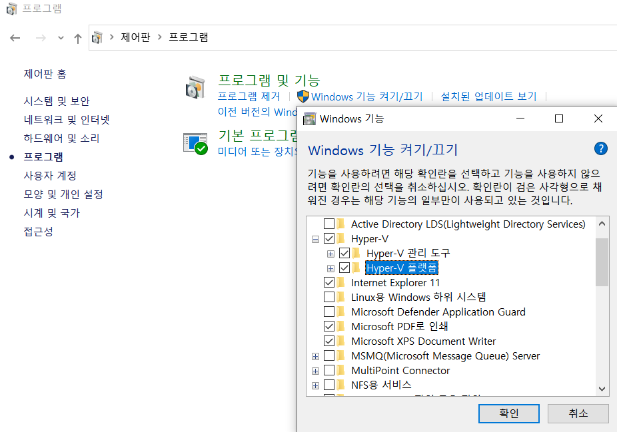The image size is (617, 432).
Task: Open dropdown chevron before 제어판 breadcrumb
Action: pos(112,37)
